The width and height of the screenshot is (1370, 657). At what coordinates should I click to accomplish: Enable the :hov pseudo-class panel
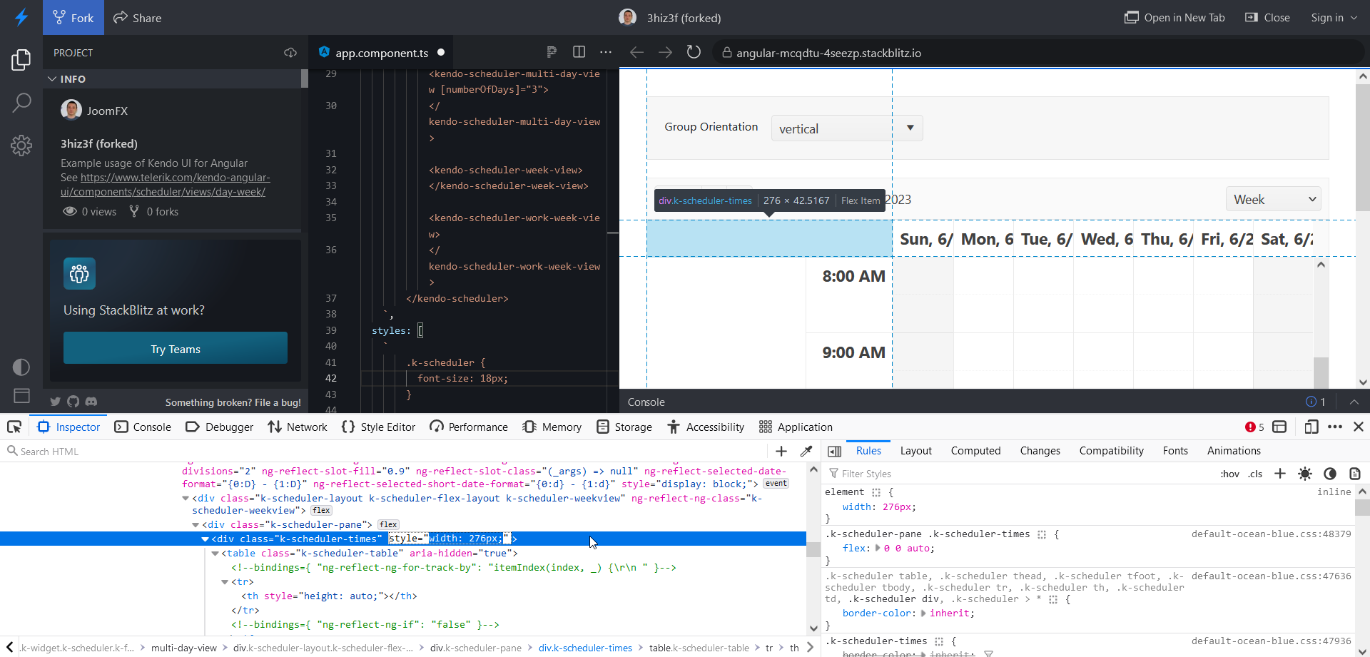point(1231,474)
